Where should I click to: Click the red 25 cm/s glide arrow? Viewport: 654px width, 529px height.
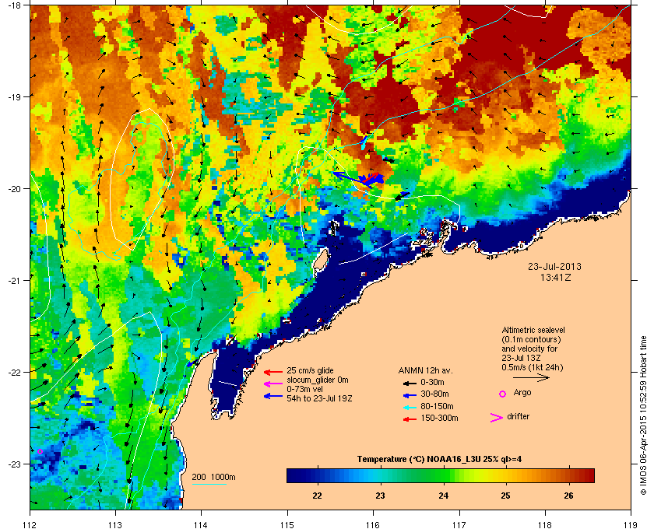pyautogui.click(x=273, y=372)
